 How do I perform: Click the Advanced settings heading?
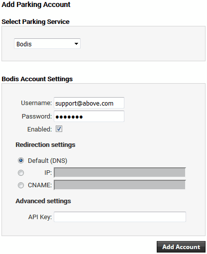[43, 201]
